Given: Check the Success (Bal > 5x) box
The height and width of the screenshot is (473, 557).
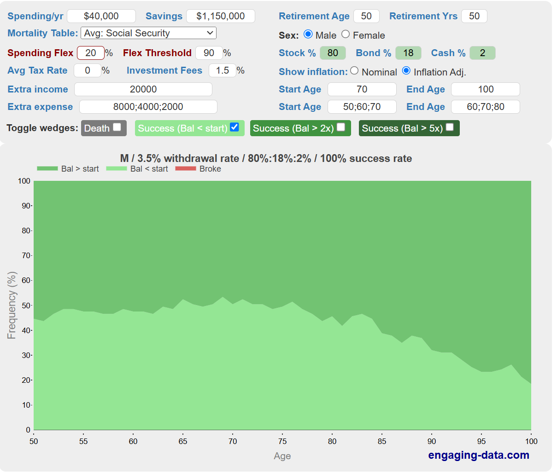Looking at the screenshot, I should (450, 127).
